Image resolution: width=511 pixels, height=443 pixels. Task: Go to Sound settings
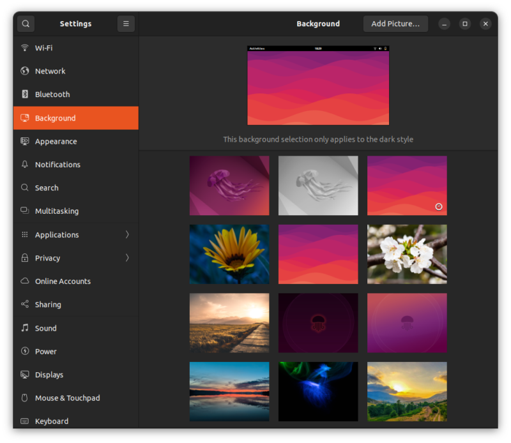coord(76,327)
